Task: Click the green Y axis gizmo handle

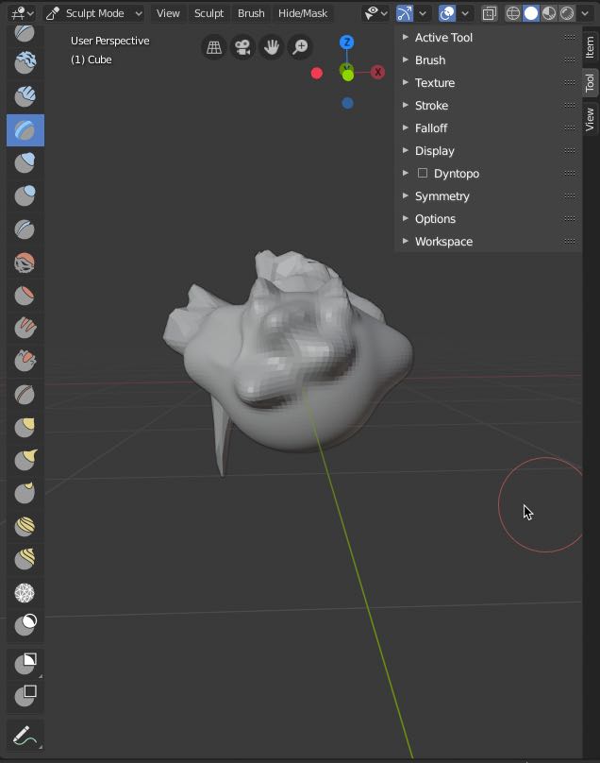Action: [x=348, y=76]
